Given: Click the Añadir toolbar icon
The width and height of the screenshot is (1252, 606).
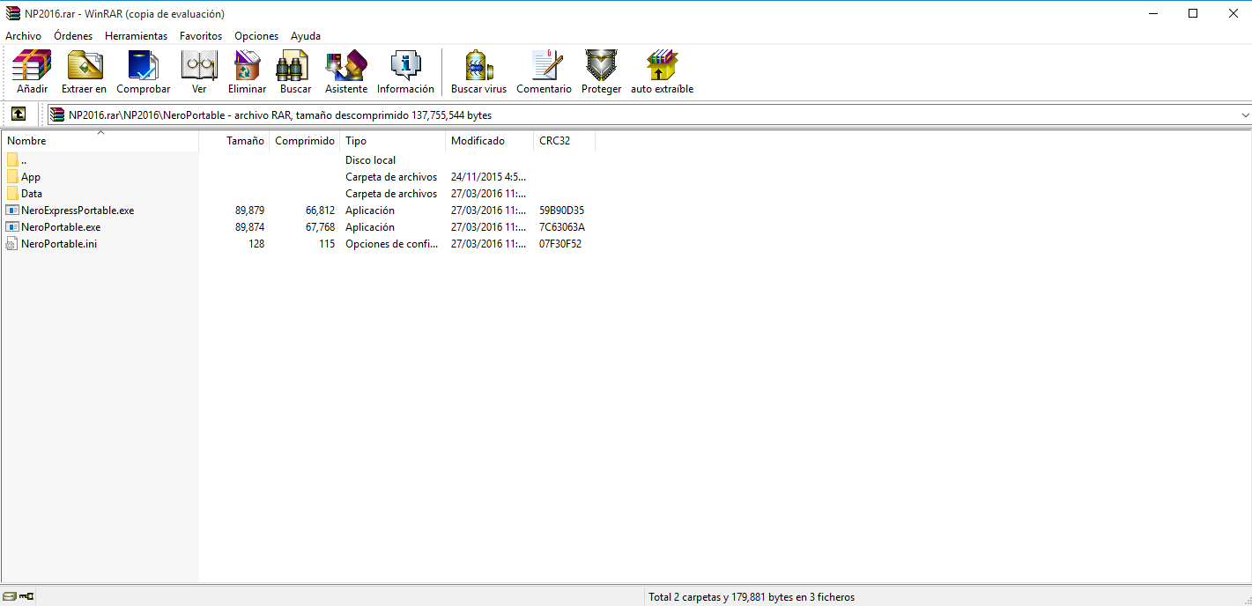Looking at the screenshot, I should click(32, 66).
